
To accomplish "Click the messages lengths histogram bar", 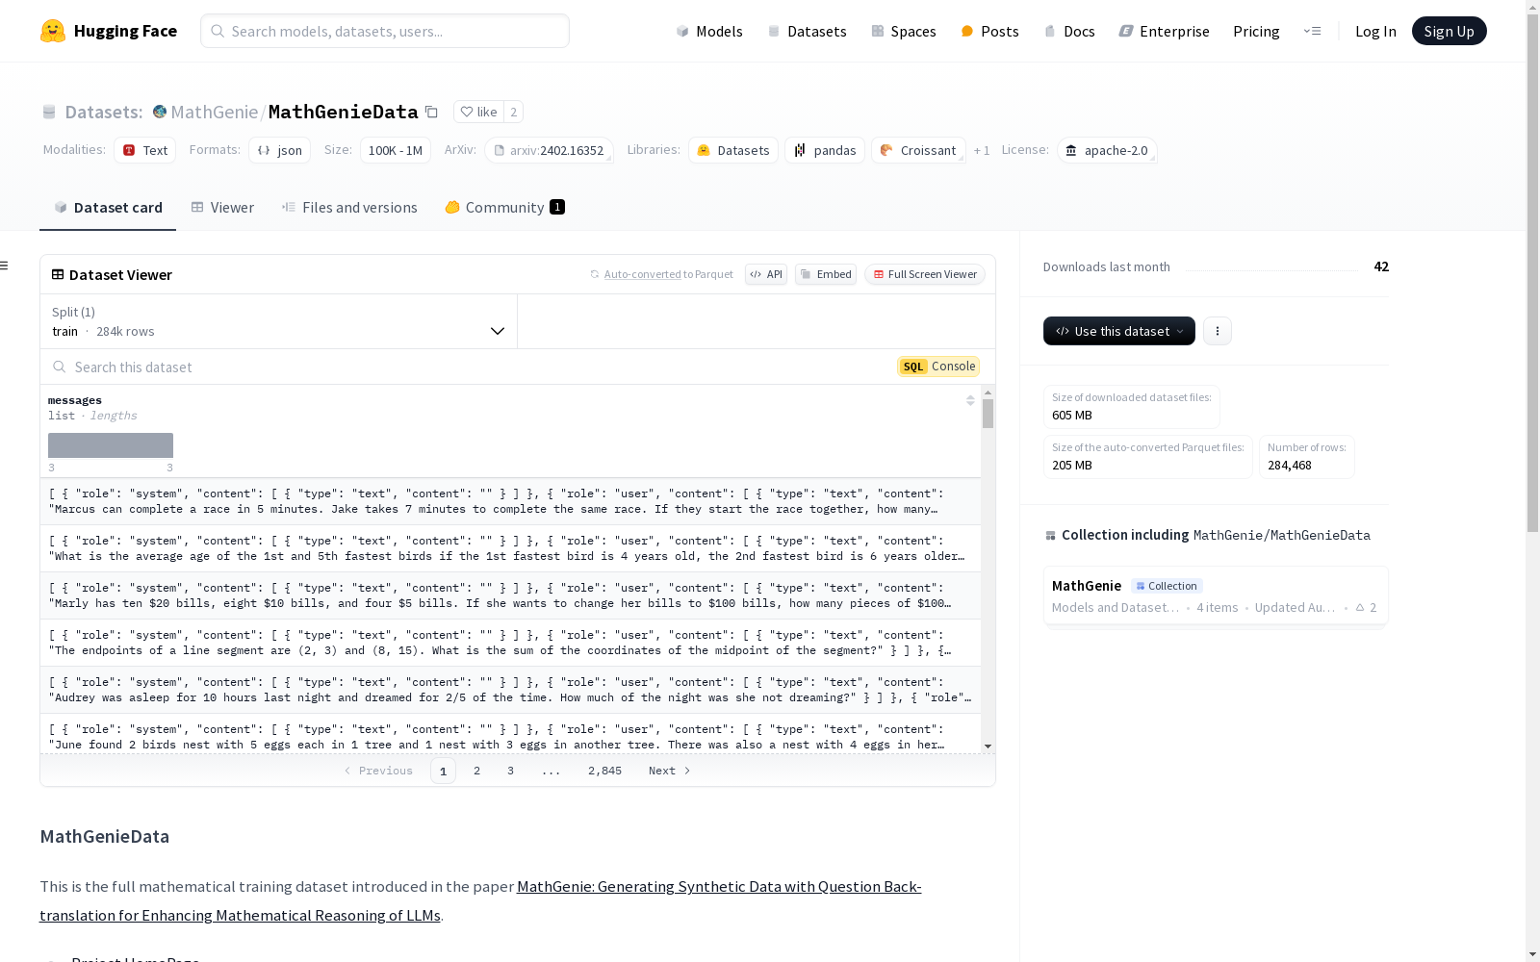I will 111,445.
